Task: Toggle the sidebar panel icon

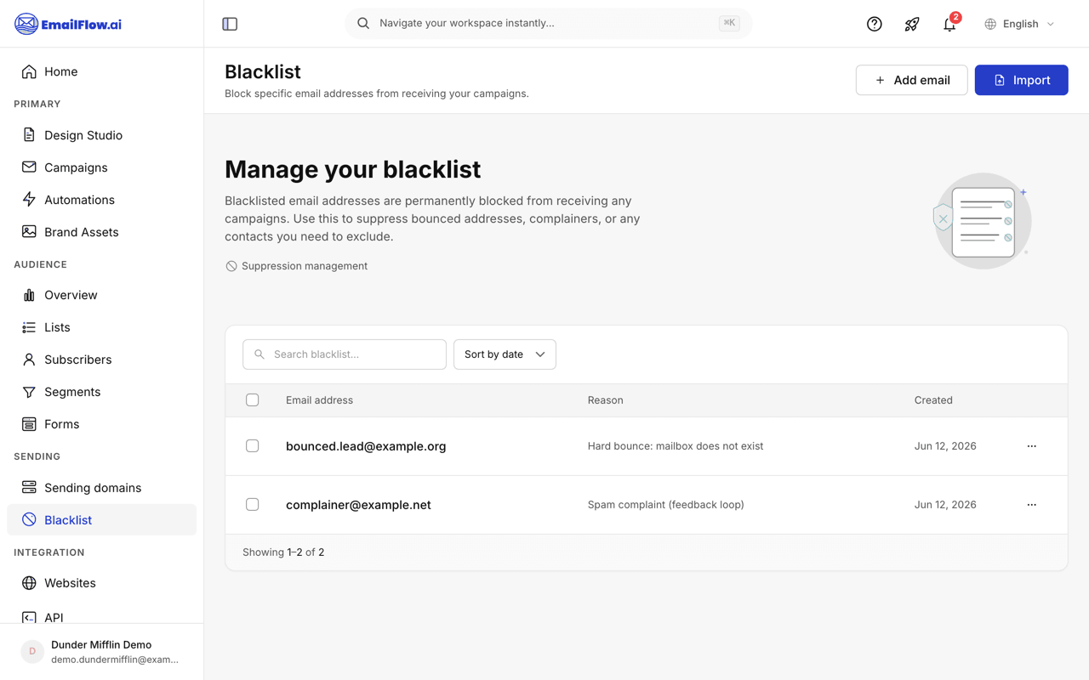Action: [x=230, y=24]
